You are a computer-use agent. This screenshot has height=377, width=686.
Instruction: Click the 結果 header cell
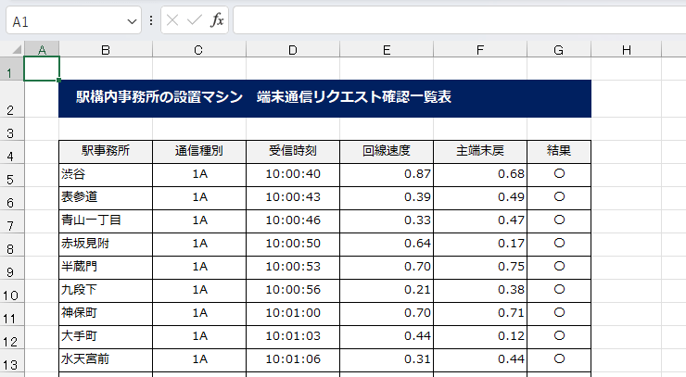pos(559,152)
